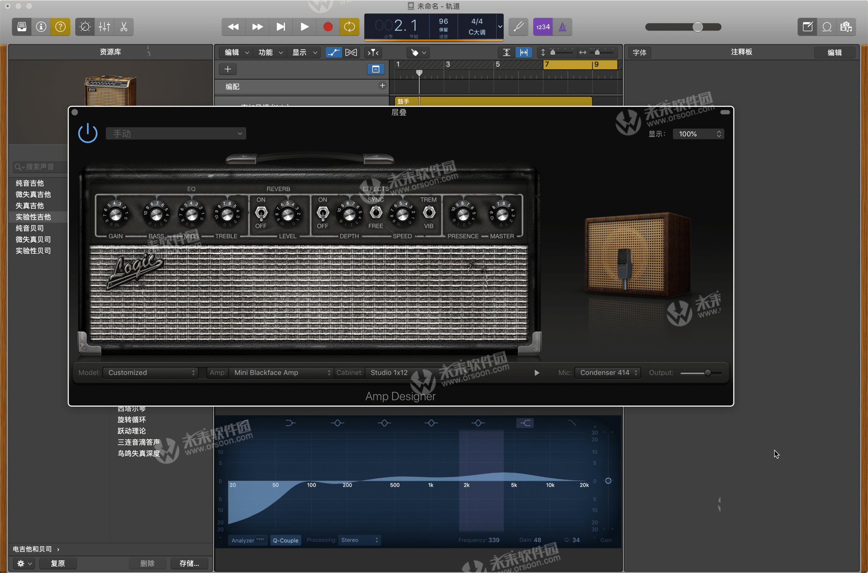Select 鸟鸣失真深度 patch
868x573 pixels.
(x=139, y=453)
